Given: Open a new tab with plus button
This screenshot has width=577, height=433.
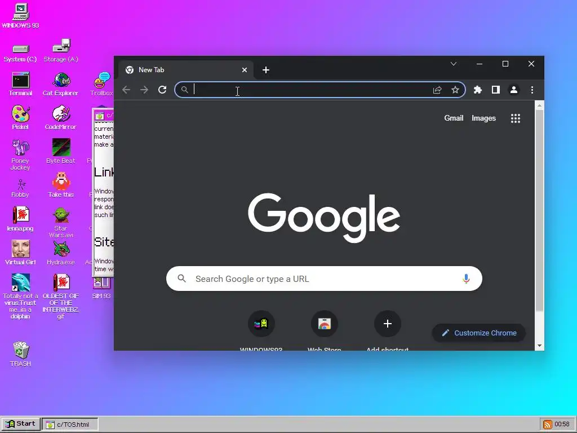Looking at the screenshot, I should point(266,70).
